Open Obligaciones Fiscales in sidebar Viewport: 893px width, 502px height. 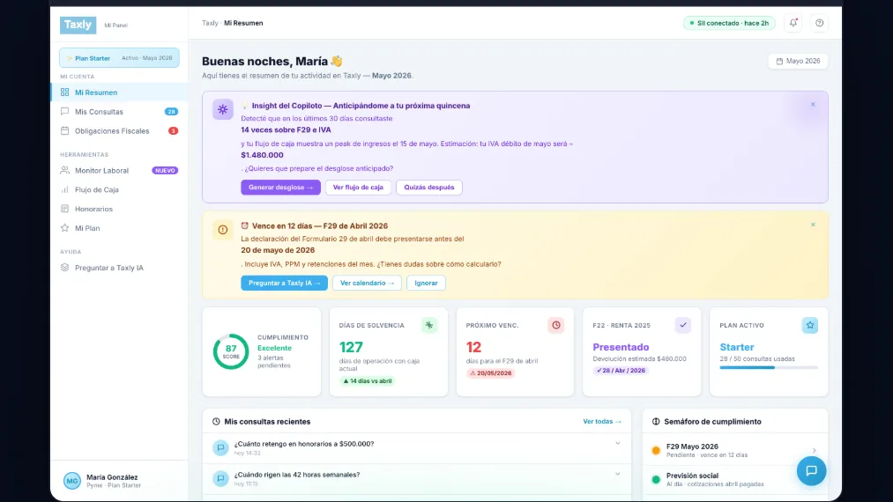tap(119, 131)
